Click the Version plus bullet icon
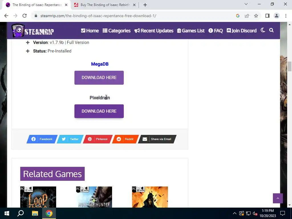Screen dimensions: 292x219 [x=28, y=43]
